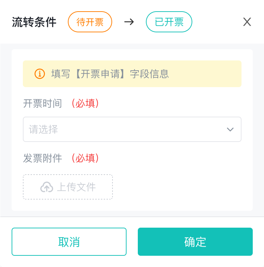Click the 请选择 placeholder text

tap(44, 130)
